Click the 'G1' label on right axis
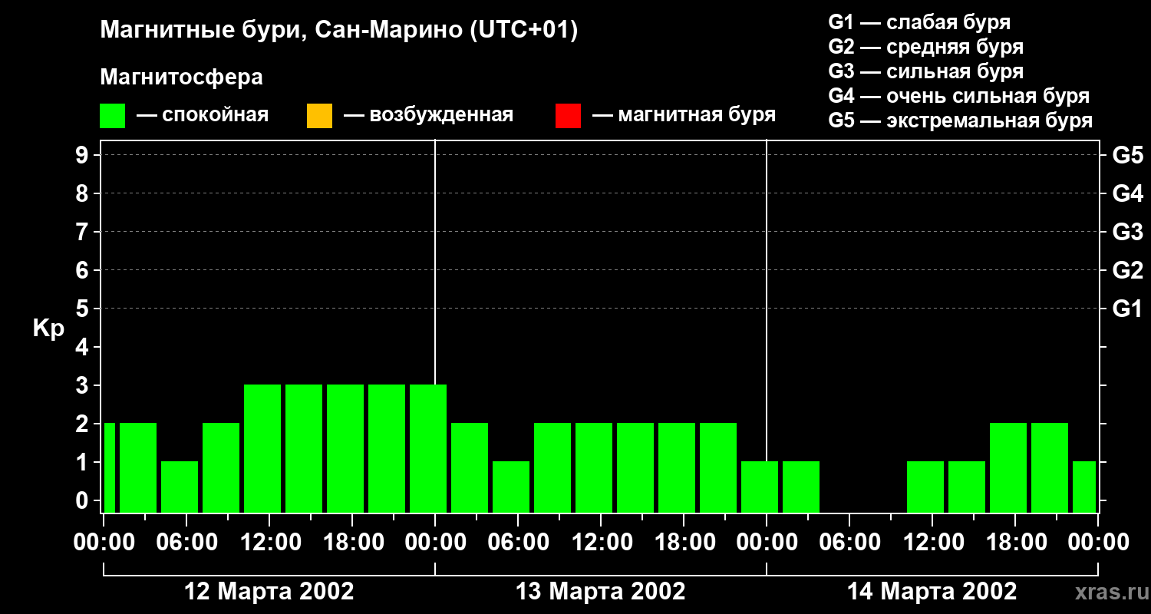Image resolution: width=1151 pixels, height=614 pixels. click(x=1127, y=309)
